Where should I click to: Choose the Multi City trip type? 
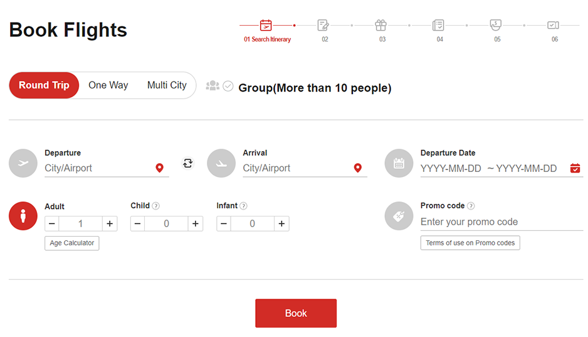pos(167,85)
